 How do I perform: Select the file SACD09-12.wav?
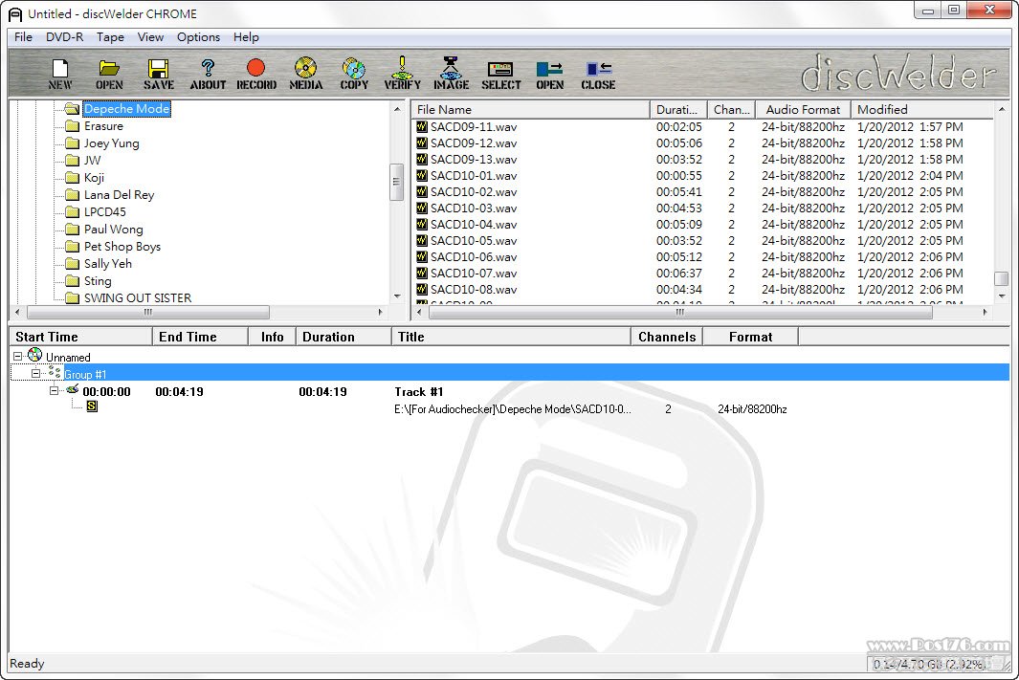coord(474,143)
